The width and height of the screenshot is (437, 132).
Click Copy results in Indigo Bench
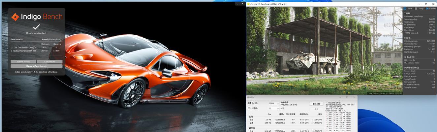(x=49, y=62)
